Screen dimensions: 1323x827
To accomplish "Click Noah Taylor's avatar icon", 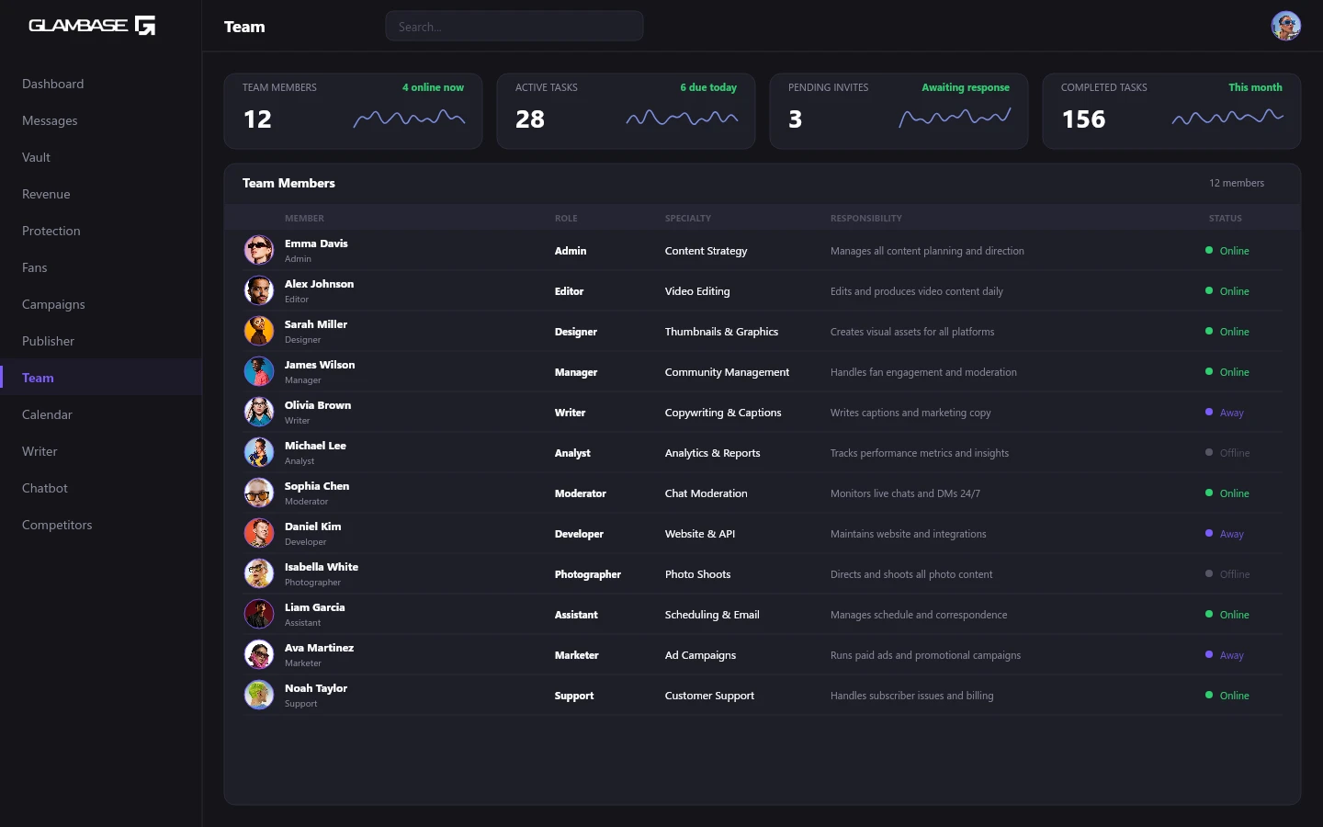I will tap(259, 695).
